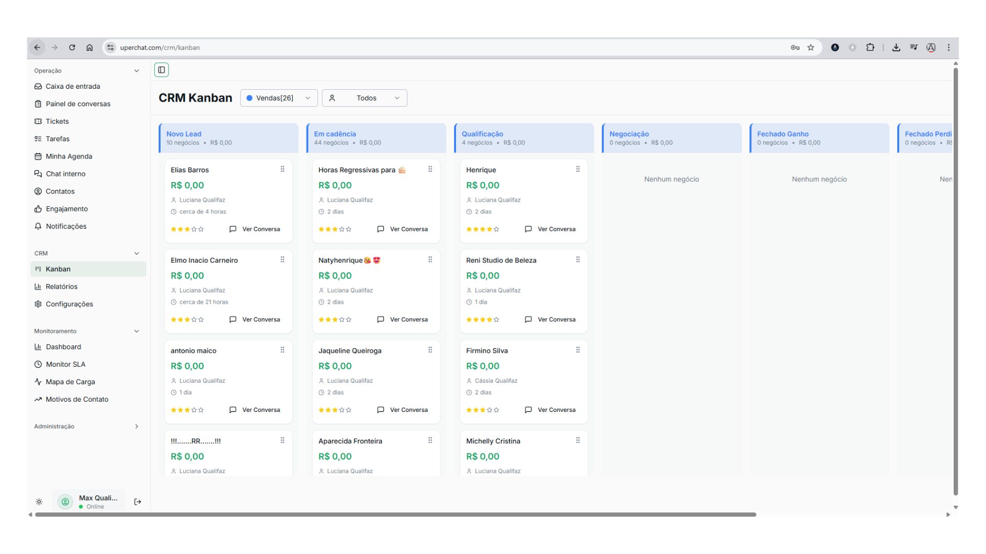Click chat icon on Henrique card
Screen dimensions: 986x554
528,229
